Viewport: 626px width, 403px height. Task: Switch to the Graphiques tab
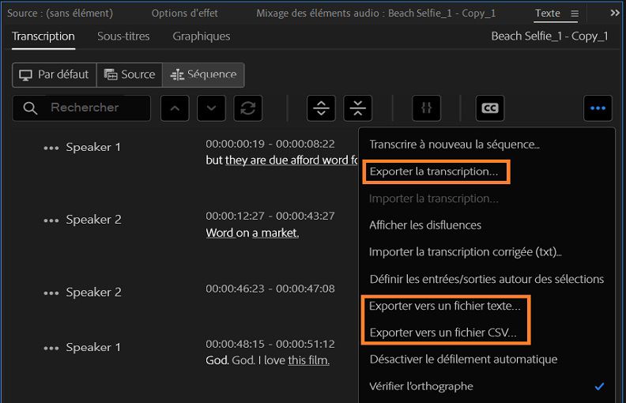[x=202, y=36]
